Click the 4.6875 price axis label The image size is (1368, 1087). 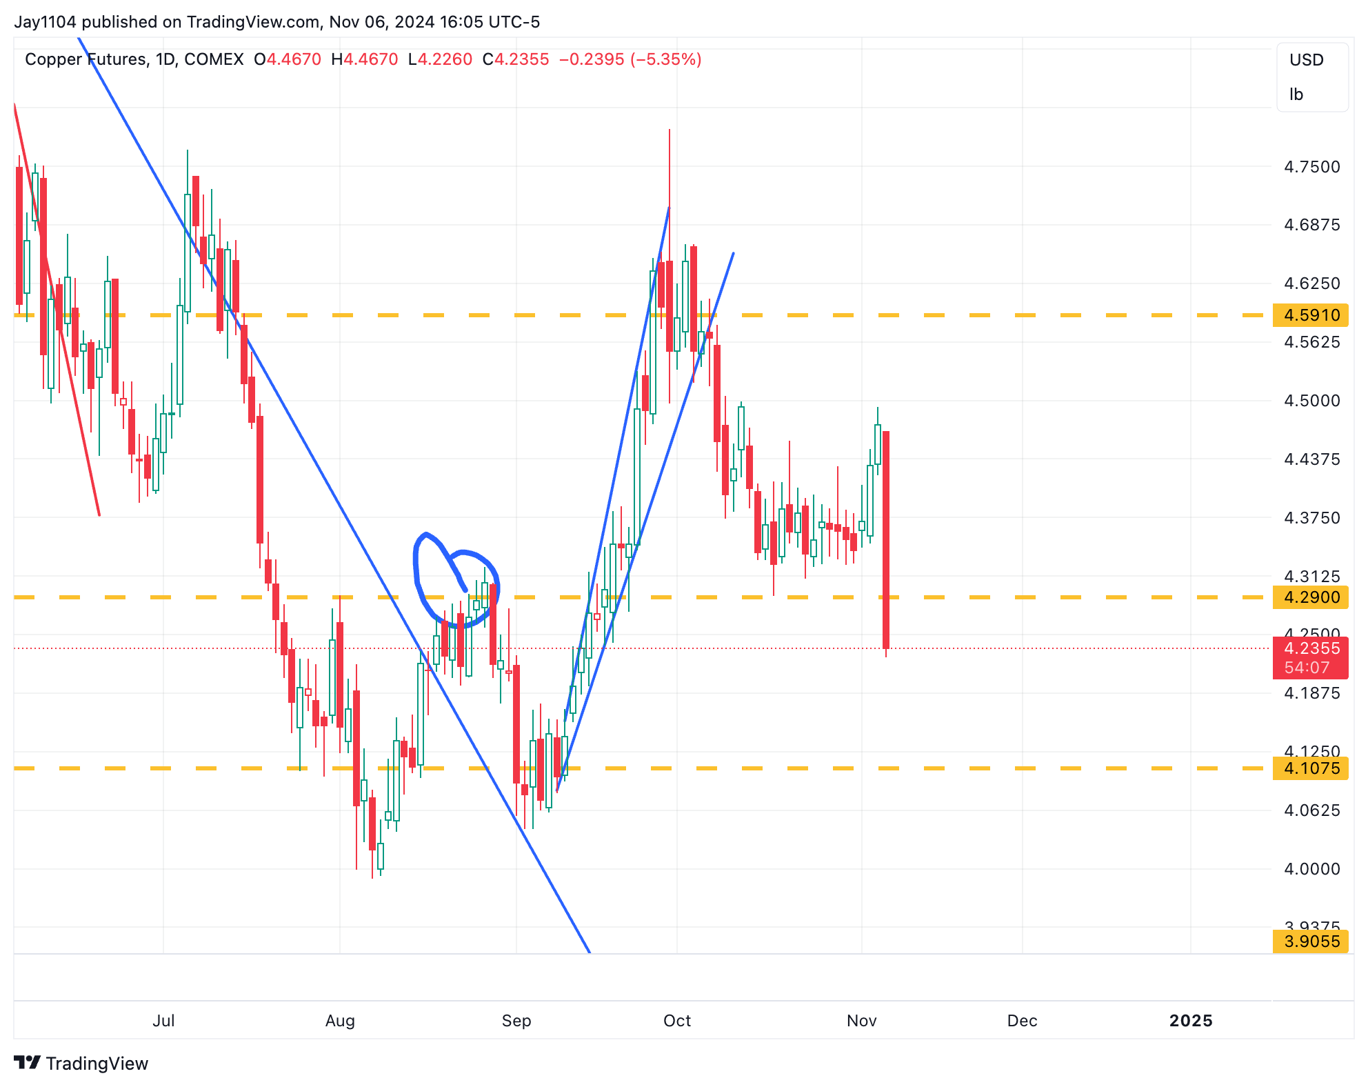coord(1312,225)
